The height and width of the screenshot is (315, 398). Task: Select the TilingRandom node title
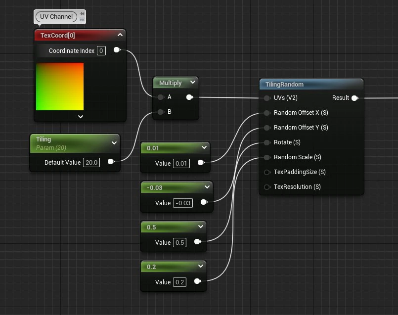click(284, 85)
